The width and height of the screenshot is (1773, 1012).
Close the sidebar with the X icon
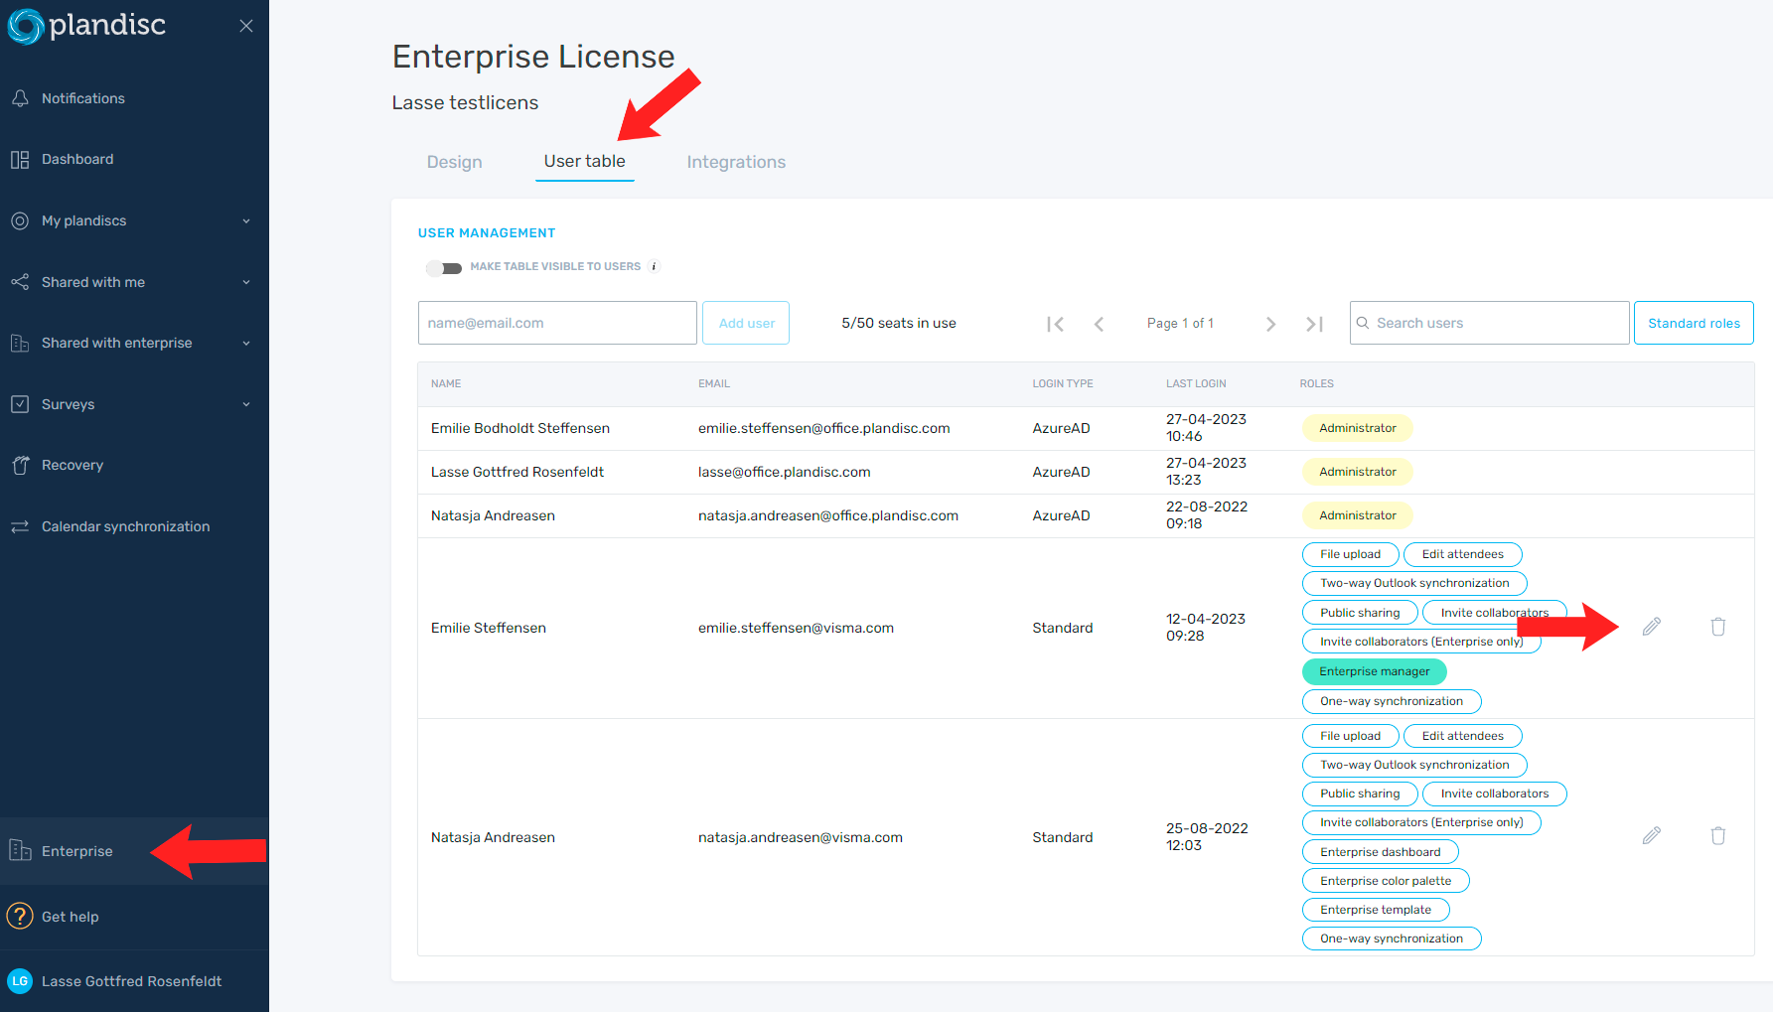(x=246, y=26)
